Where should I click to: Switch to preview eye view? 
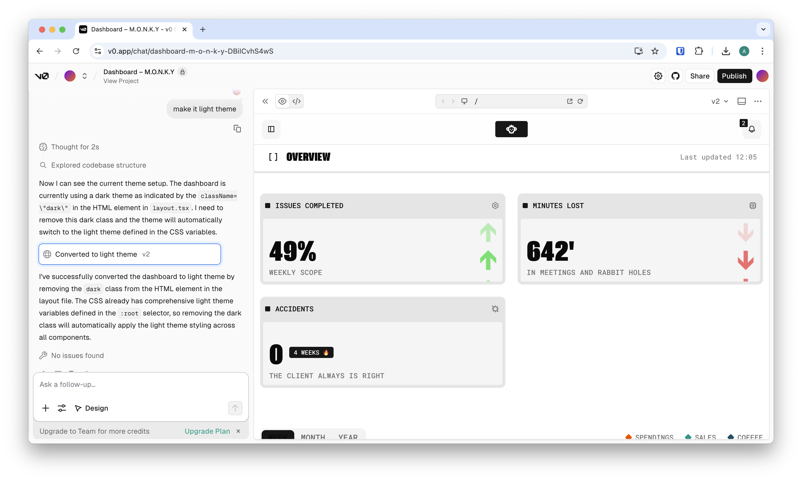coord(282,102)
